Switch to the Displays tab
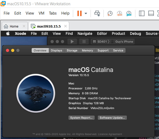This screenshot has height=139, width=159. [x=57, y=50]
